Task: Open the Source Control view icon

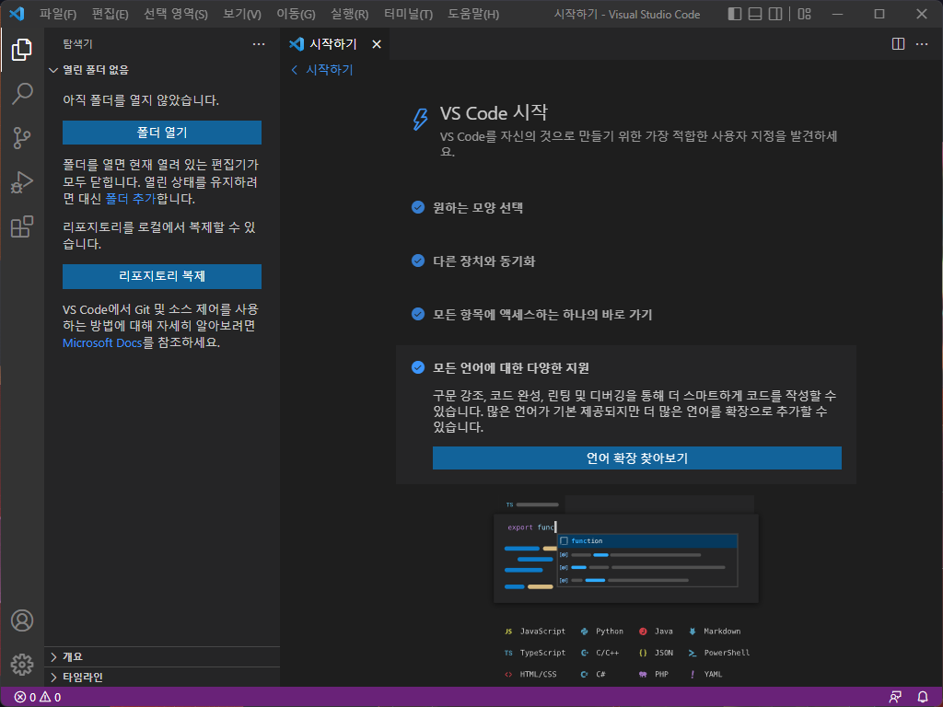Action: pyautogui.click(x=22, y=138)
